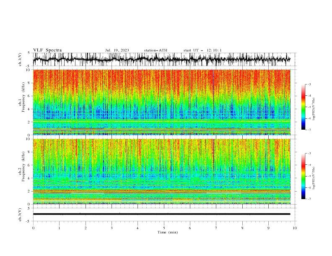Click time axis tick label "7"
The image size is (332, 256).
[216, 228]
